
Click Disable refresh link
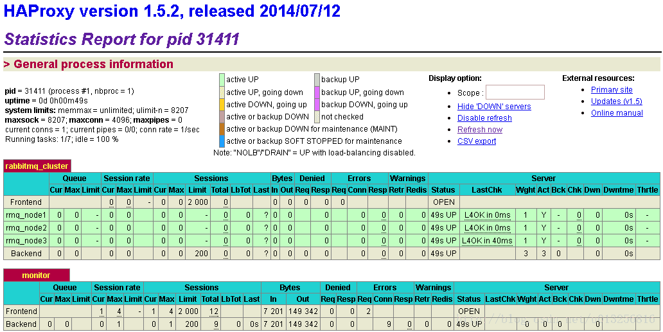484,118
